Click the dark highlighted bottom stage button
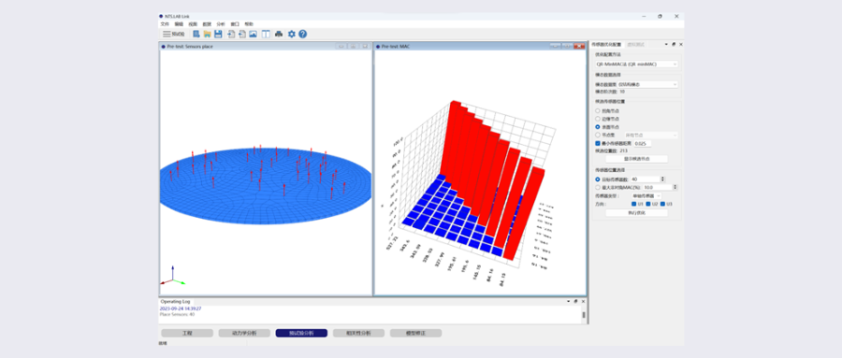This screenshot has height=358, width=842. click(x=301, y=334)
